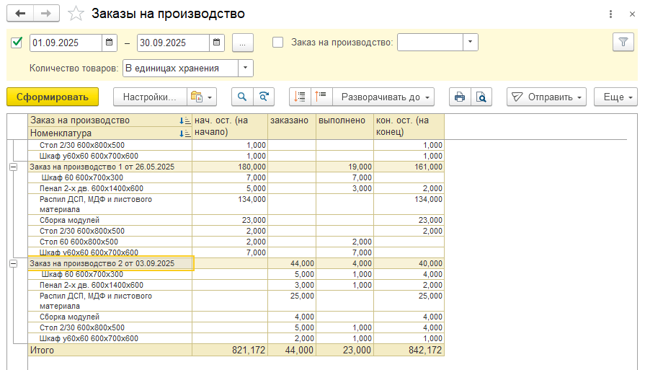This screenshot has height=370, width=645.
Task: Add report to favorites with star icon
Action: tap(75, 14)
